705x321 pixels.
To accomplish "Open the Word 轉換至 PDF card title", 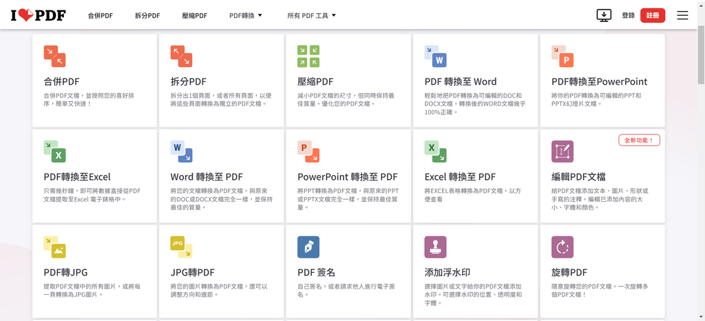I will point(207,177).
